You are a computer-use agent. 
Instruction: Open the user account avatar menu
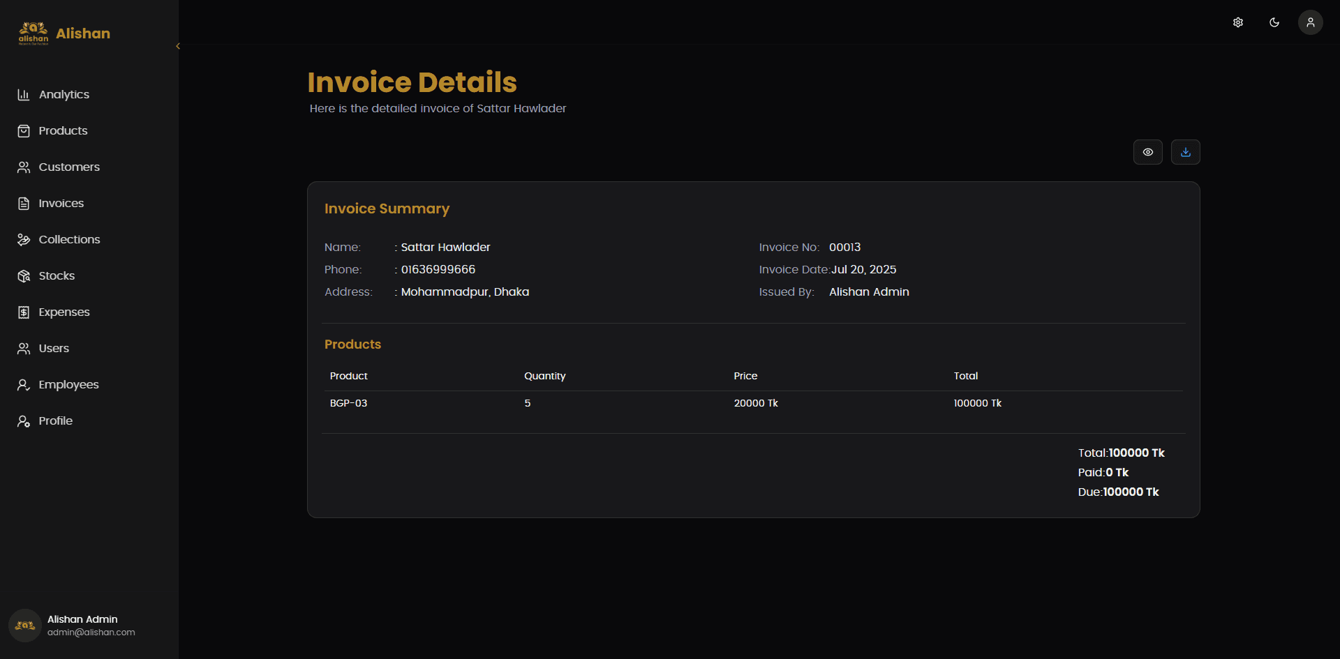click(1311, 22)
